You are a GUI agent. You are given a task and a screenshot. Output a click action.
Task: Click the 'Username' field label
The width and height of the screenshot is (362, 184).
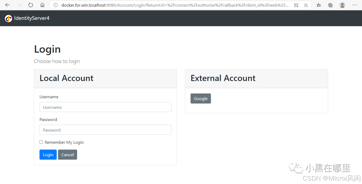point(49,97)
